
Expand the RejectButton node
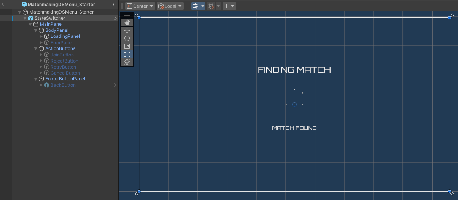pos(41,61)
